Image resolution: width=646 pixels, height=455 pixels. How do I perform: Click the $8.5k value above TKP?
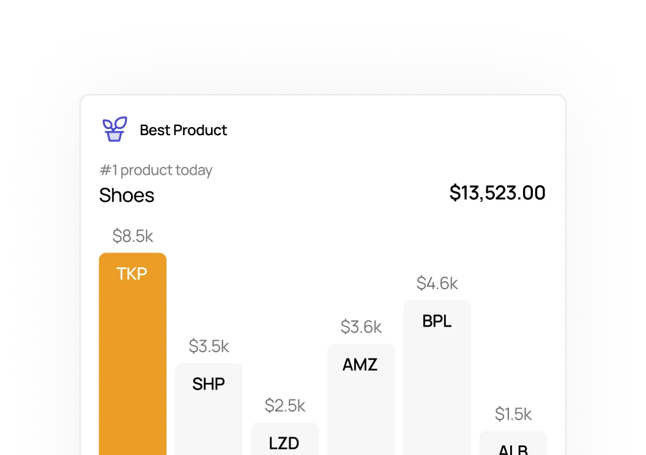coord(133,236)
